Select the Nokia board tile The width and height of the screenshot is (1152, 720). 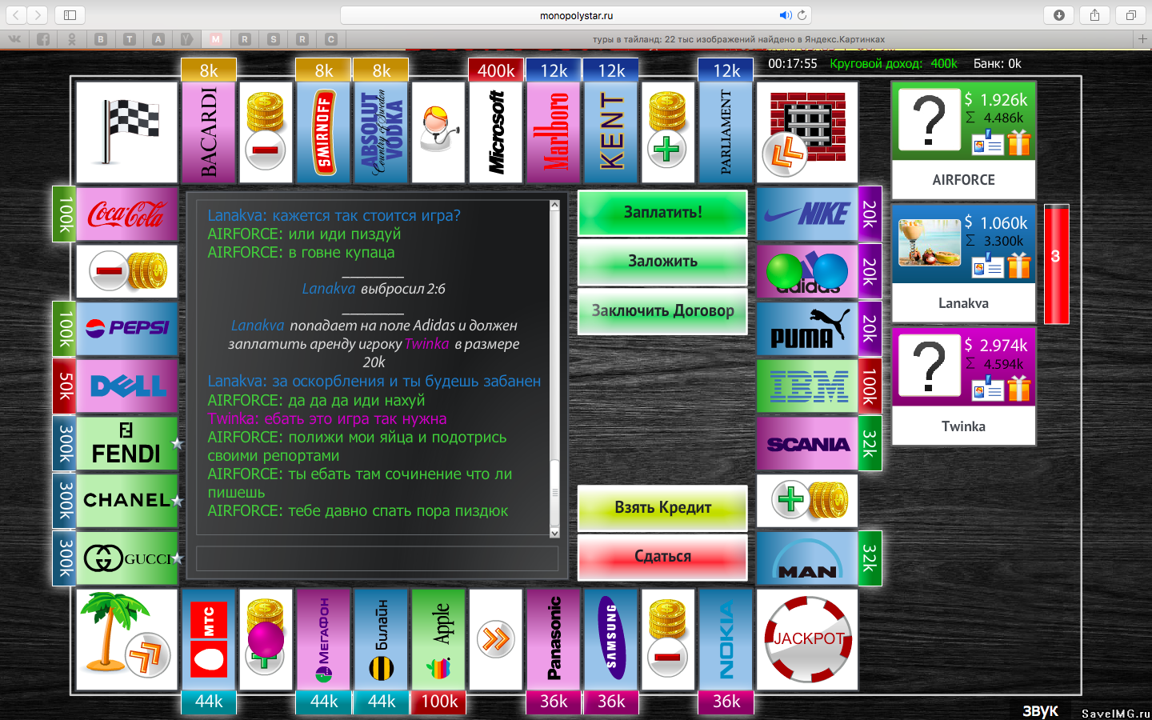pyautogui.click(x=726, y=640)
